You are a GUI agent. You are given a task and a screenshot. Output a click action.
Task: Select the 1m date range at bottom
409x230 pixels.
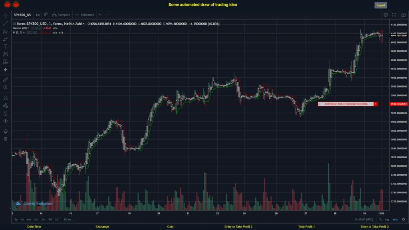tap(43, 220)
